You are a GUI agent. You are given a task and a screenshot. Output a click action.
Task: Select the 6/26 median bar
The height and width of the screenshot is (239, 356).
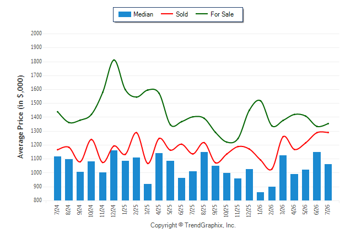317,176
